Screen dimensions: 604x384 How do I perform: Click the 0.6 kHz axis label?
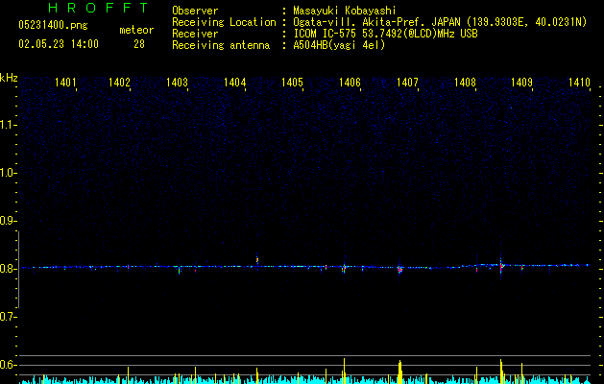click(x=8, y=365)
